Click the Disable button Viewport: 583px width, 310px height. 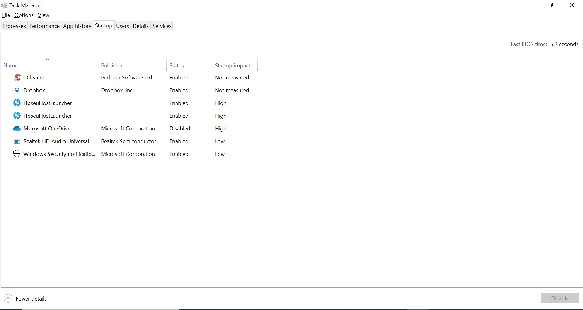(x=560, y=298)
